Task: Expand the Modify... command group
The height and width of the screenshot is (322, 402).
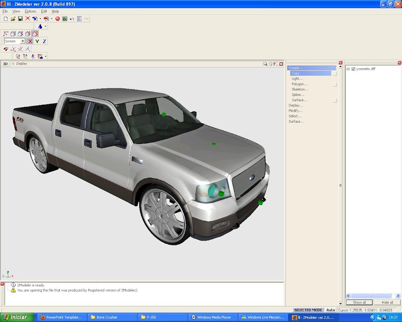Action: click(x=296, y=111)
